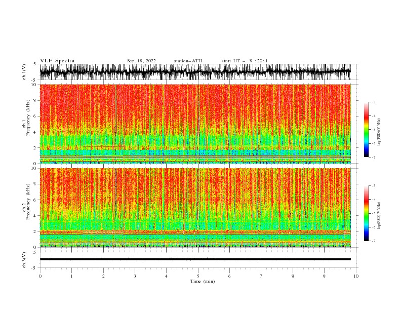Click the "start UT = 8 :20: 1" label
This screenshot has height=310, width=401.
point(244,61)
